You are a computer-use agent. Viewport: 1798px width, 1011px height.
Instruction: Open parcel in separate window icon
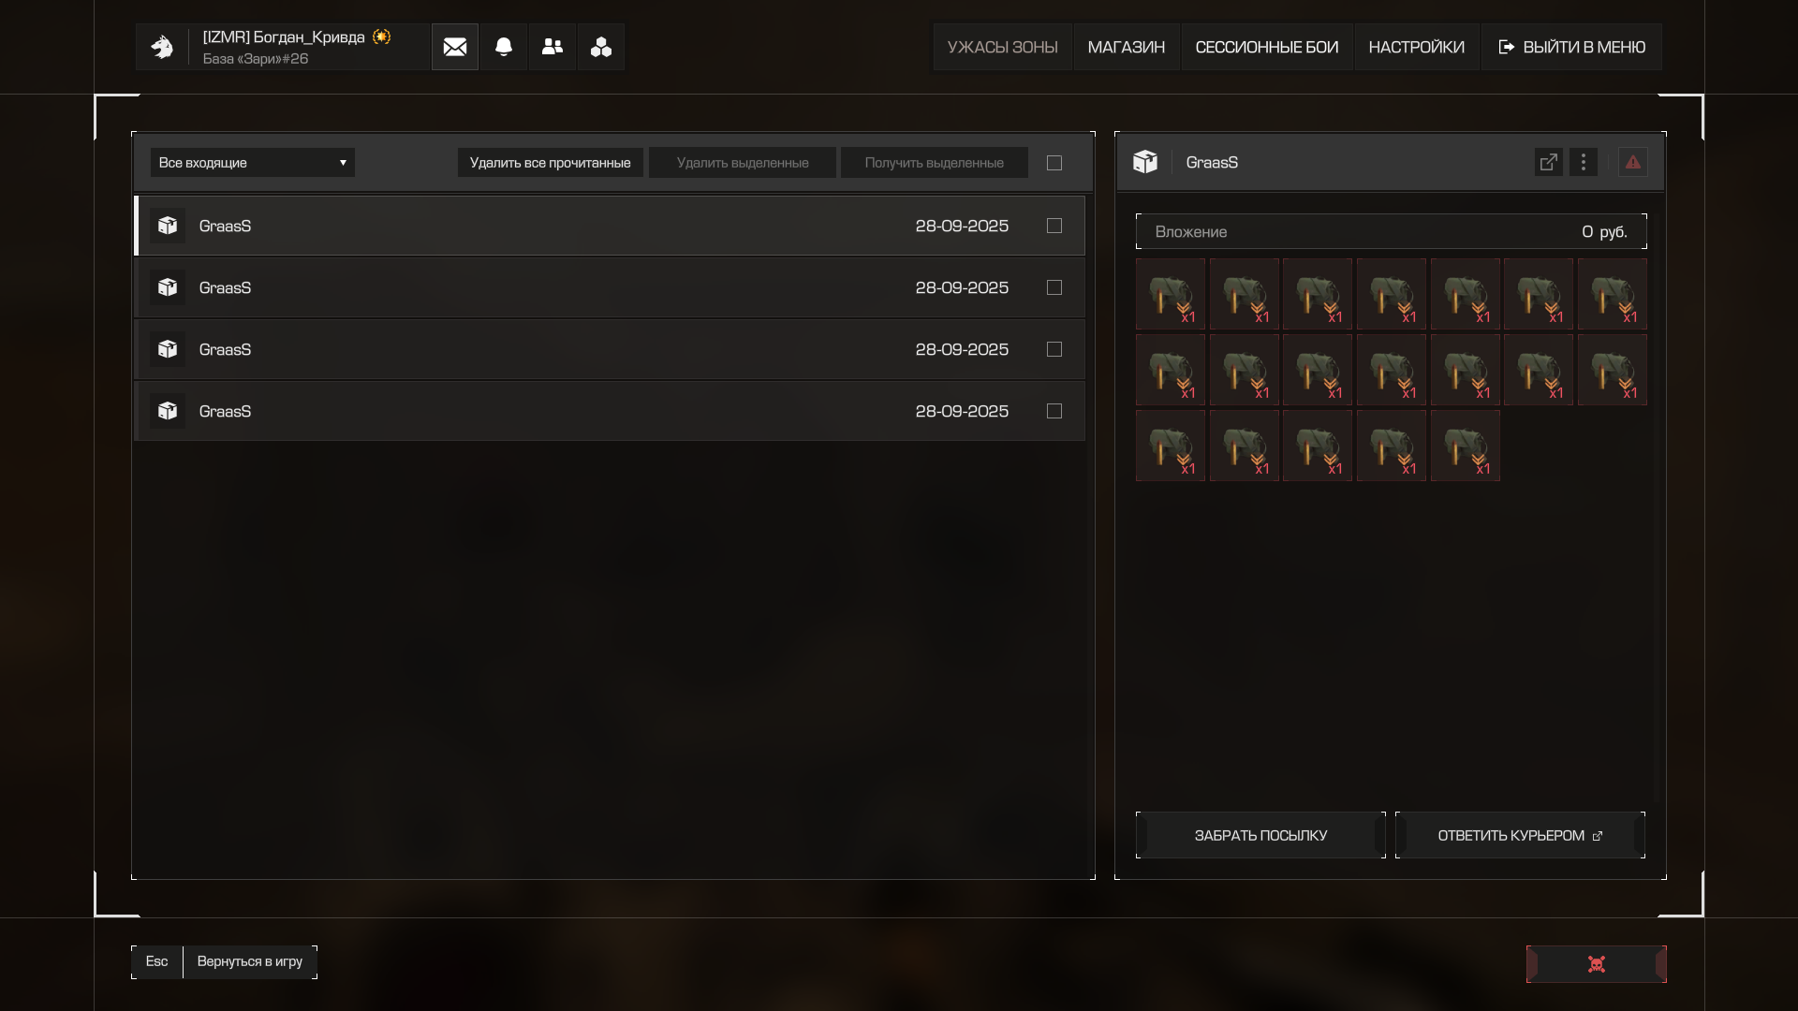[x=1548, y=162]
